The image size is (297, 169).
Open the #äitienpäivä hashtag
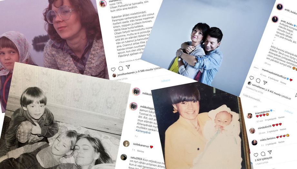click(143, 132)
